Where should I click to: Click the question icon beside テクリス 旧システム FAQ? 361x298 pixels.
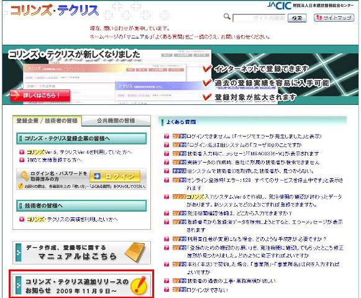point(167,171)
